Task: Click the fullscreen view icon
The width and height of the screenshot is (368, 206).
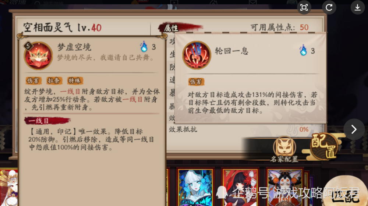Action: tap(304, 7)
